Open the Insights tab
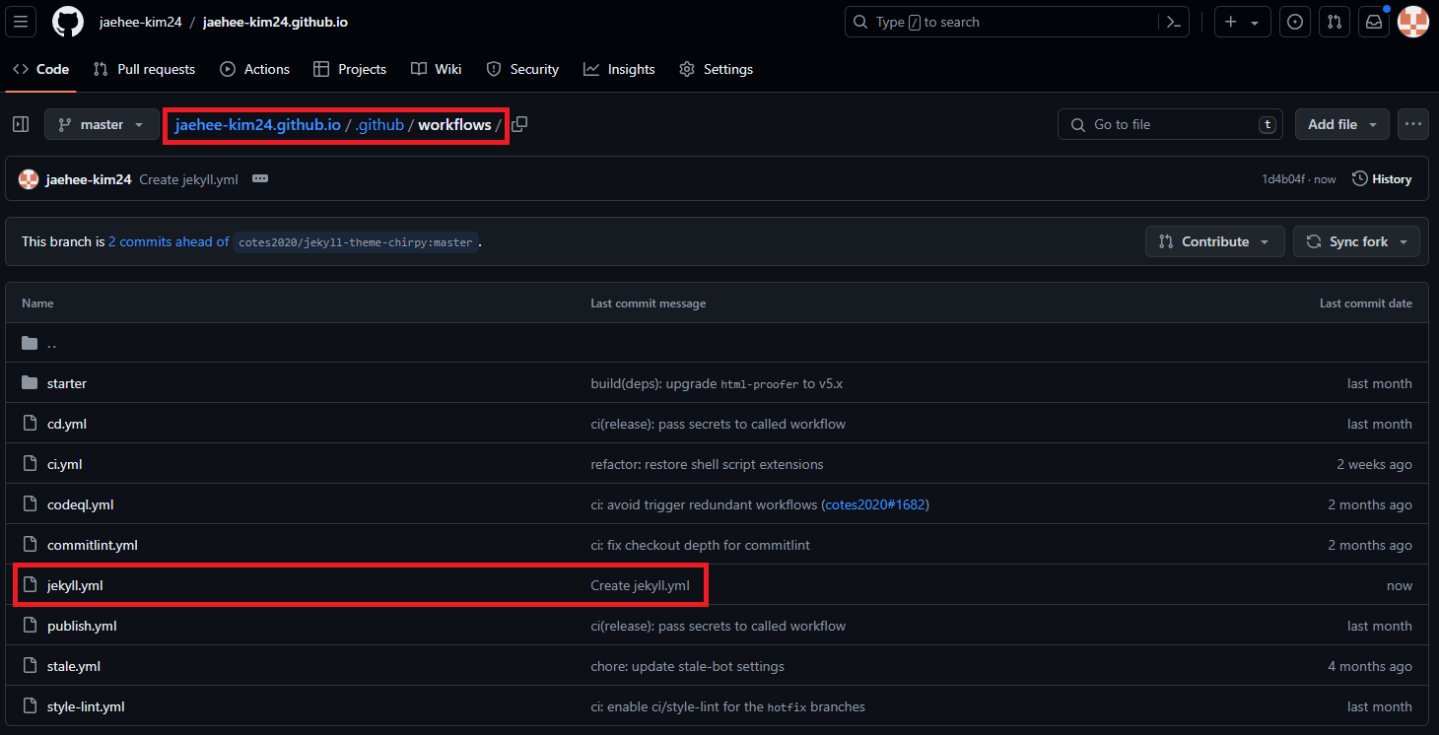The width and height of the screenshot is (1439, 735). pyautogui.click(x=619, y=69)
